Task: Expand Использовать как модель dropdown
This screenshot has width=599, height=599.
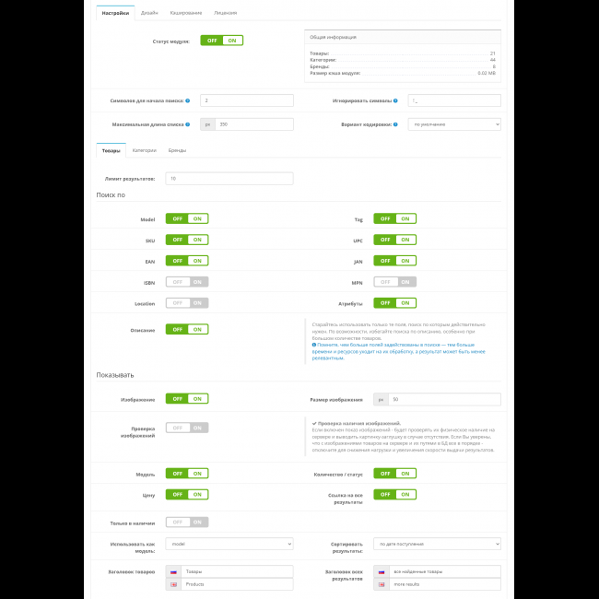Action: point(229,545)
